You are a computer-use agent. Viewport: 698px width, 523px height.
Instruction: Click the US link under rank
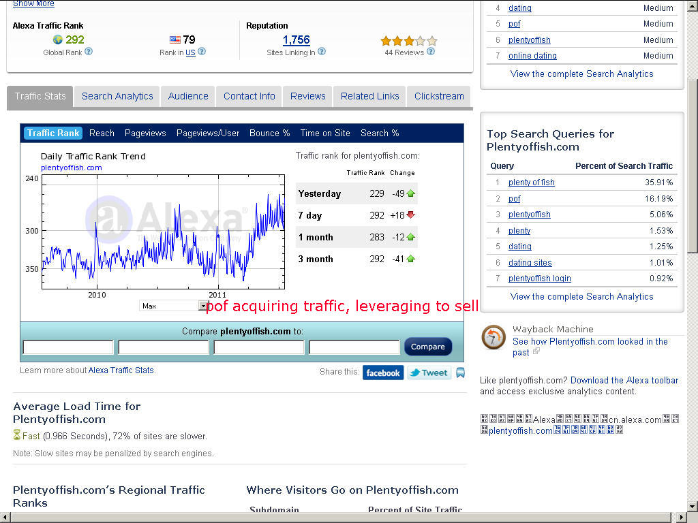[191, 52]
